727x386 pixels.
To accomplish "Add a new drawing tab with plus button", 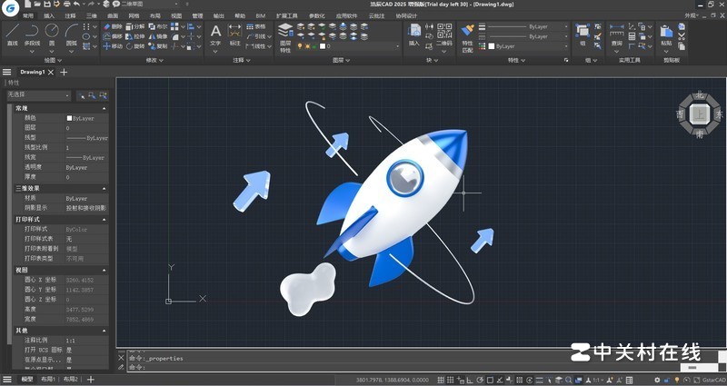I will click(x=64, y=72).
